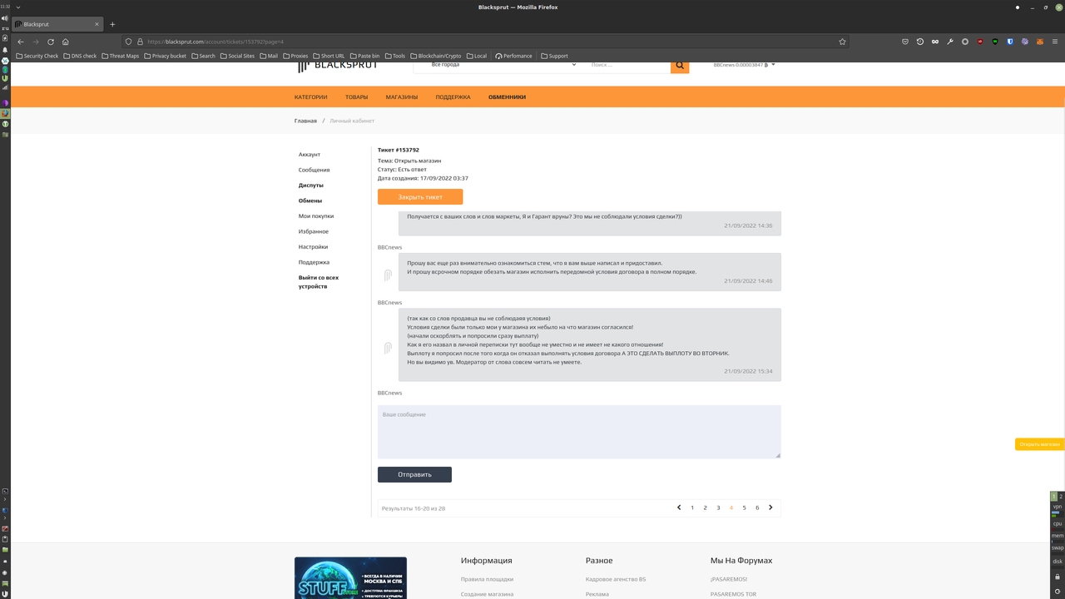Click the 'Открыть магазин' side button

pyautogui.click(x=1040, y=444)
